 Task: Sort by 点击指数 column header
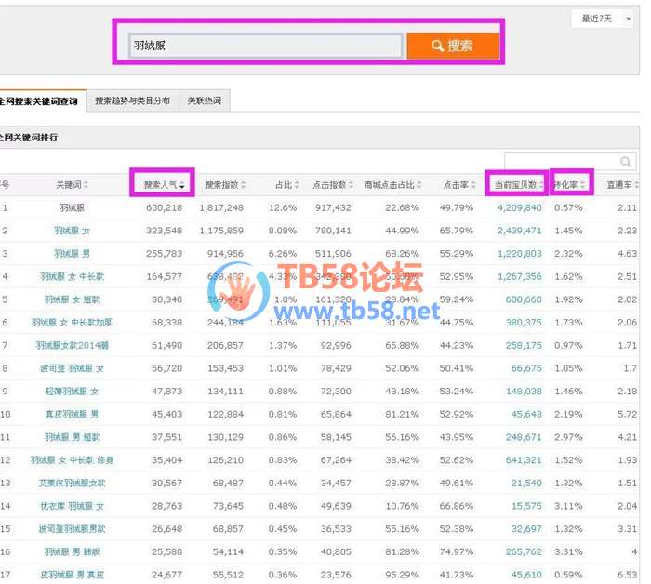[x=333, y=185]
